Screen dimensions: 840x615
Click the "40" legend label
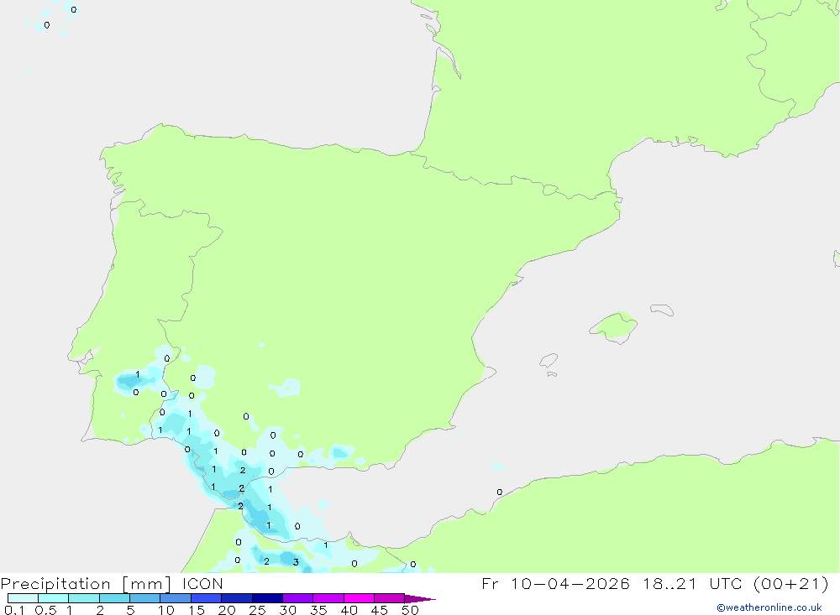click(x=349, y=610)
